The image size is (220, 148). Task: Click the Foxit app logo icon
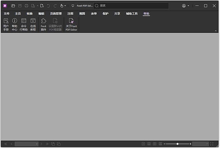coord(5,6)
